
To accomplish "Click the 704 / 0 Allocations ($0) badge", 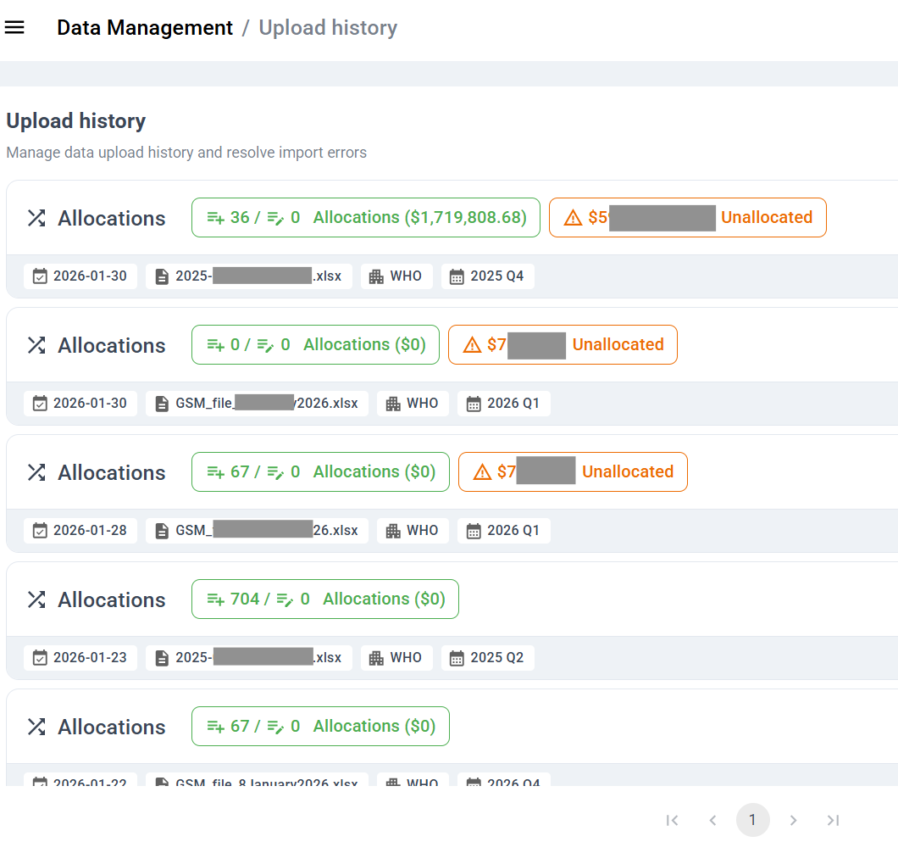I will click(x=324, y=599).
